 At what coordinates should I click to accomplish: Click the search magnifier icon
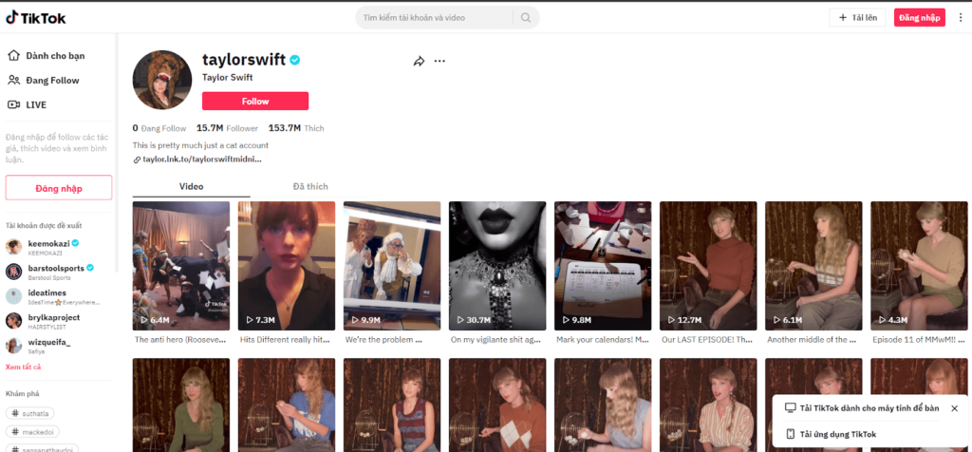[x=525, y=17]
